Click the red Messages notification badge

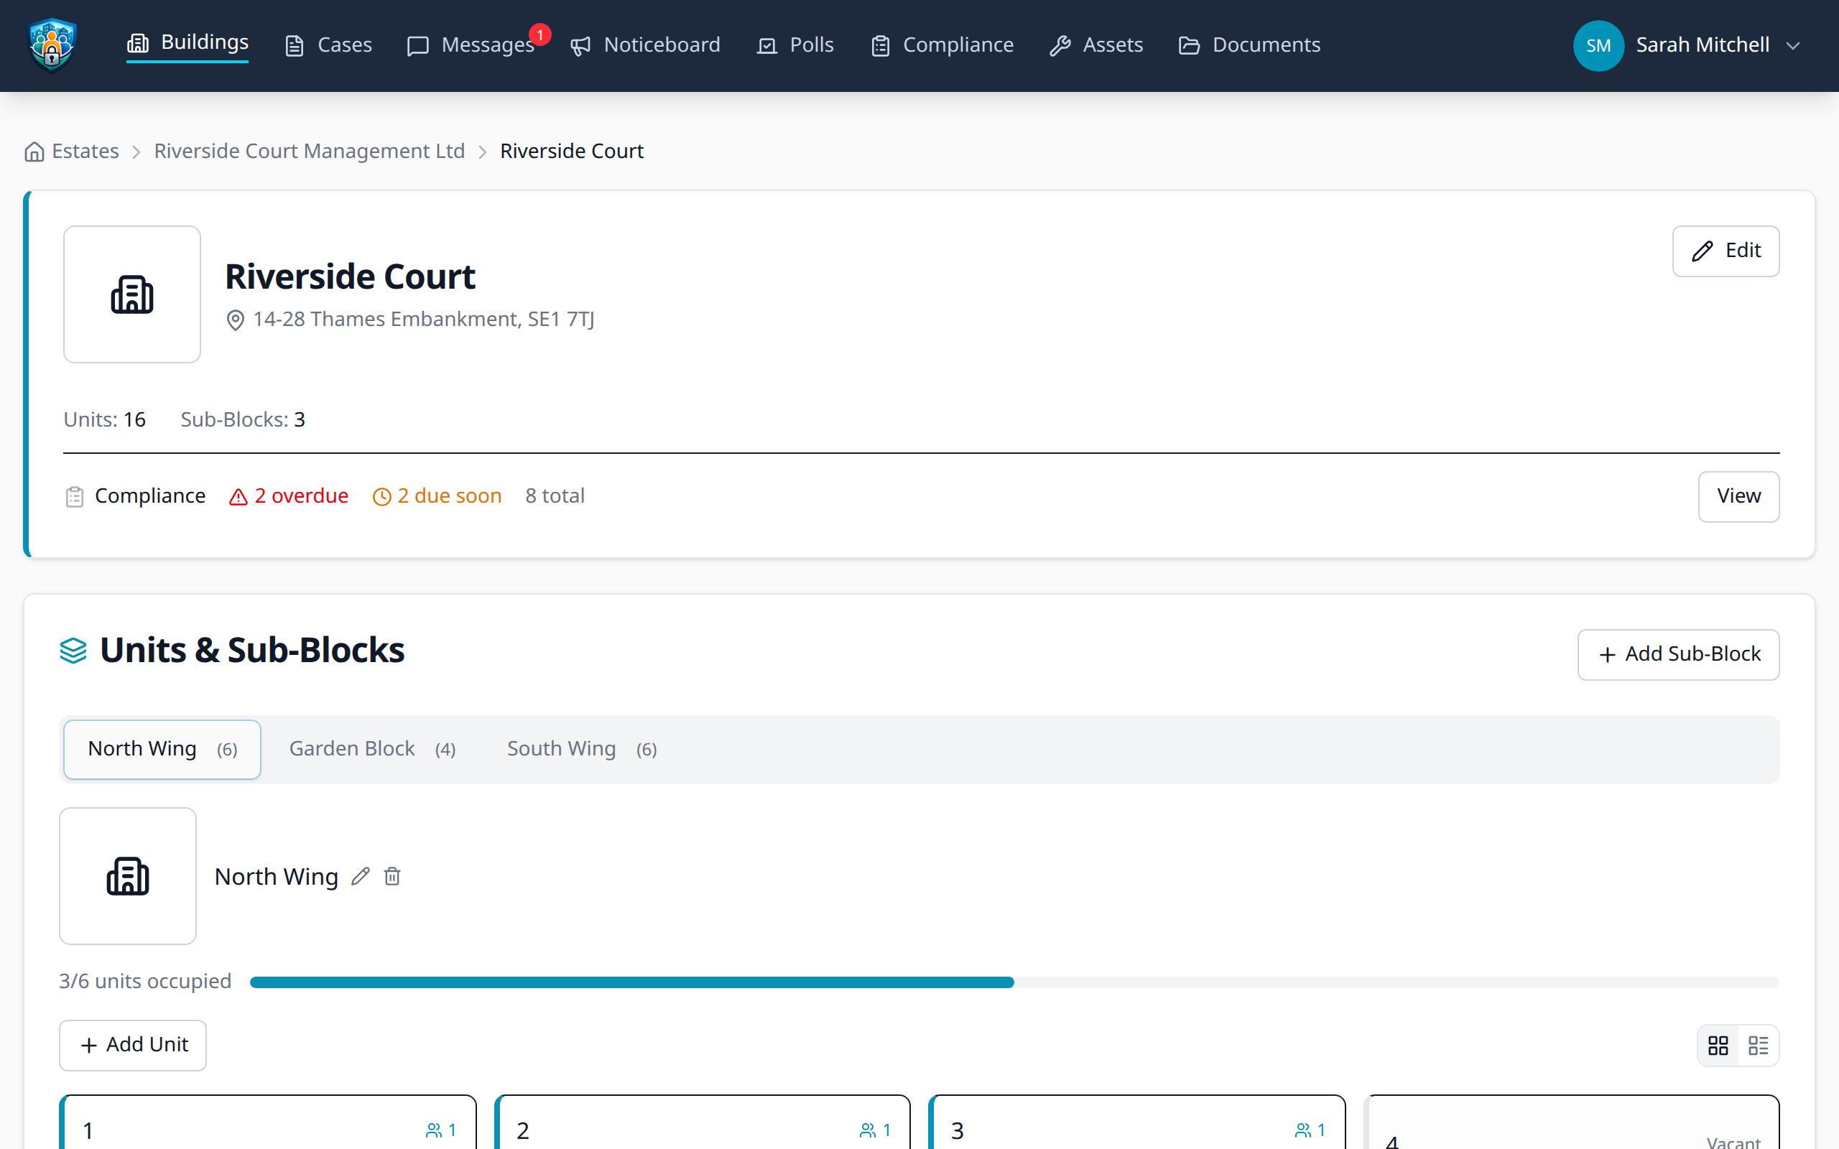[539, 35]
